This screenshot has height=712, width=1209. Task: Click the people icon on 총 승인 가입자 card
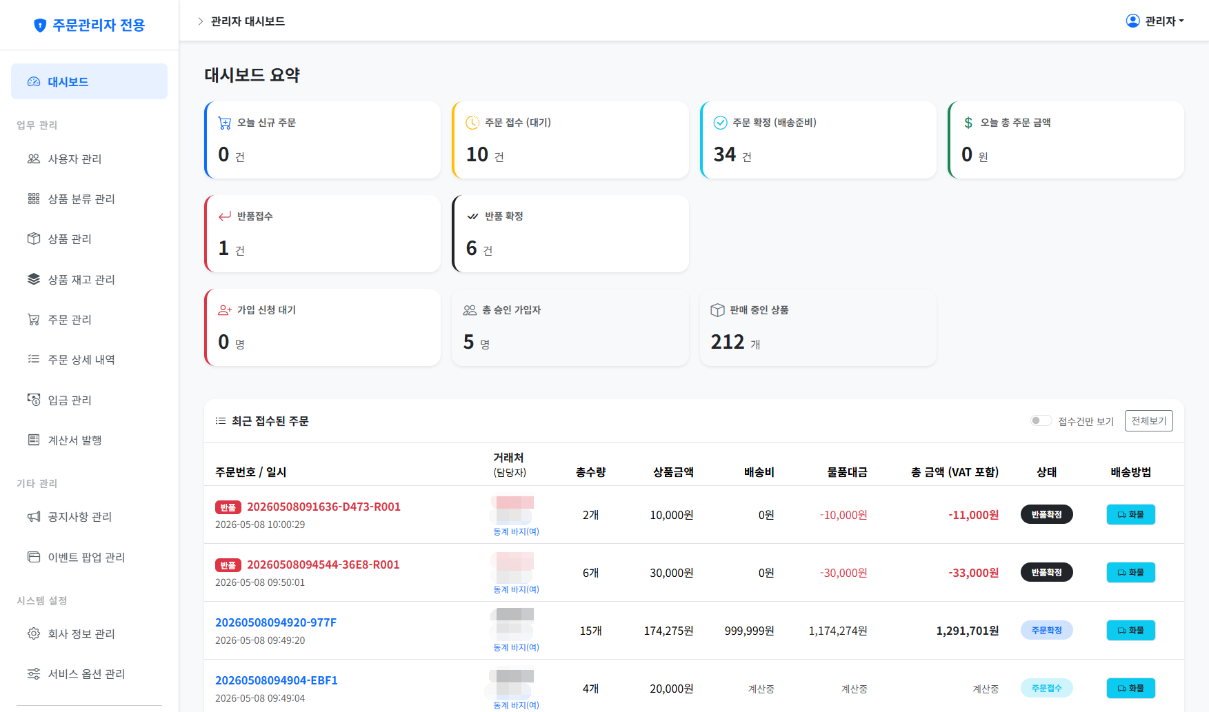[470, 310]
